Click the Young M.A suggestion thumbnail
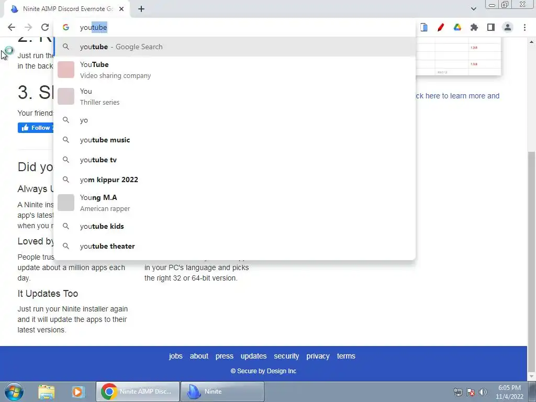Viewport: 536px width, 402px height. (x=66, y=203)
